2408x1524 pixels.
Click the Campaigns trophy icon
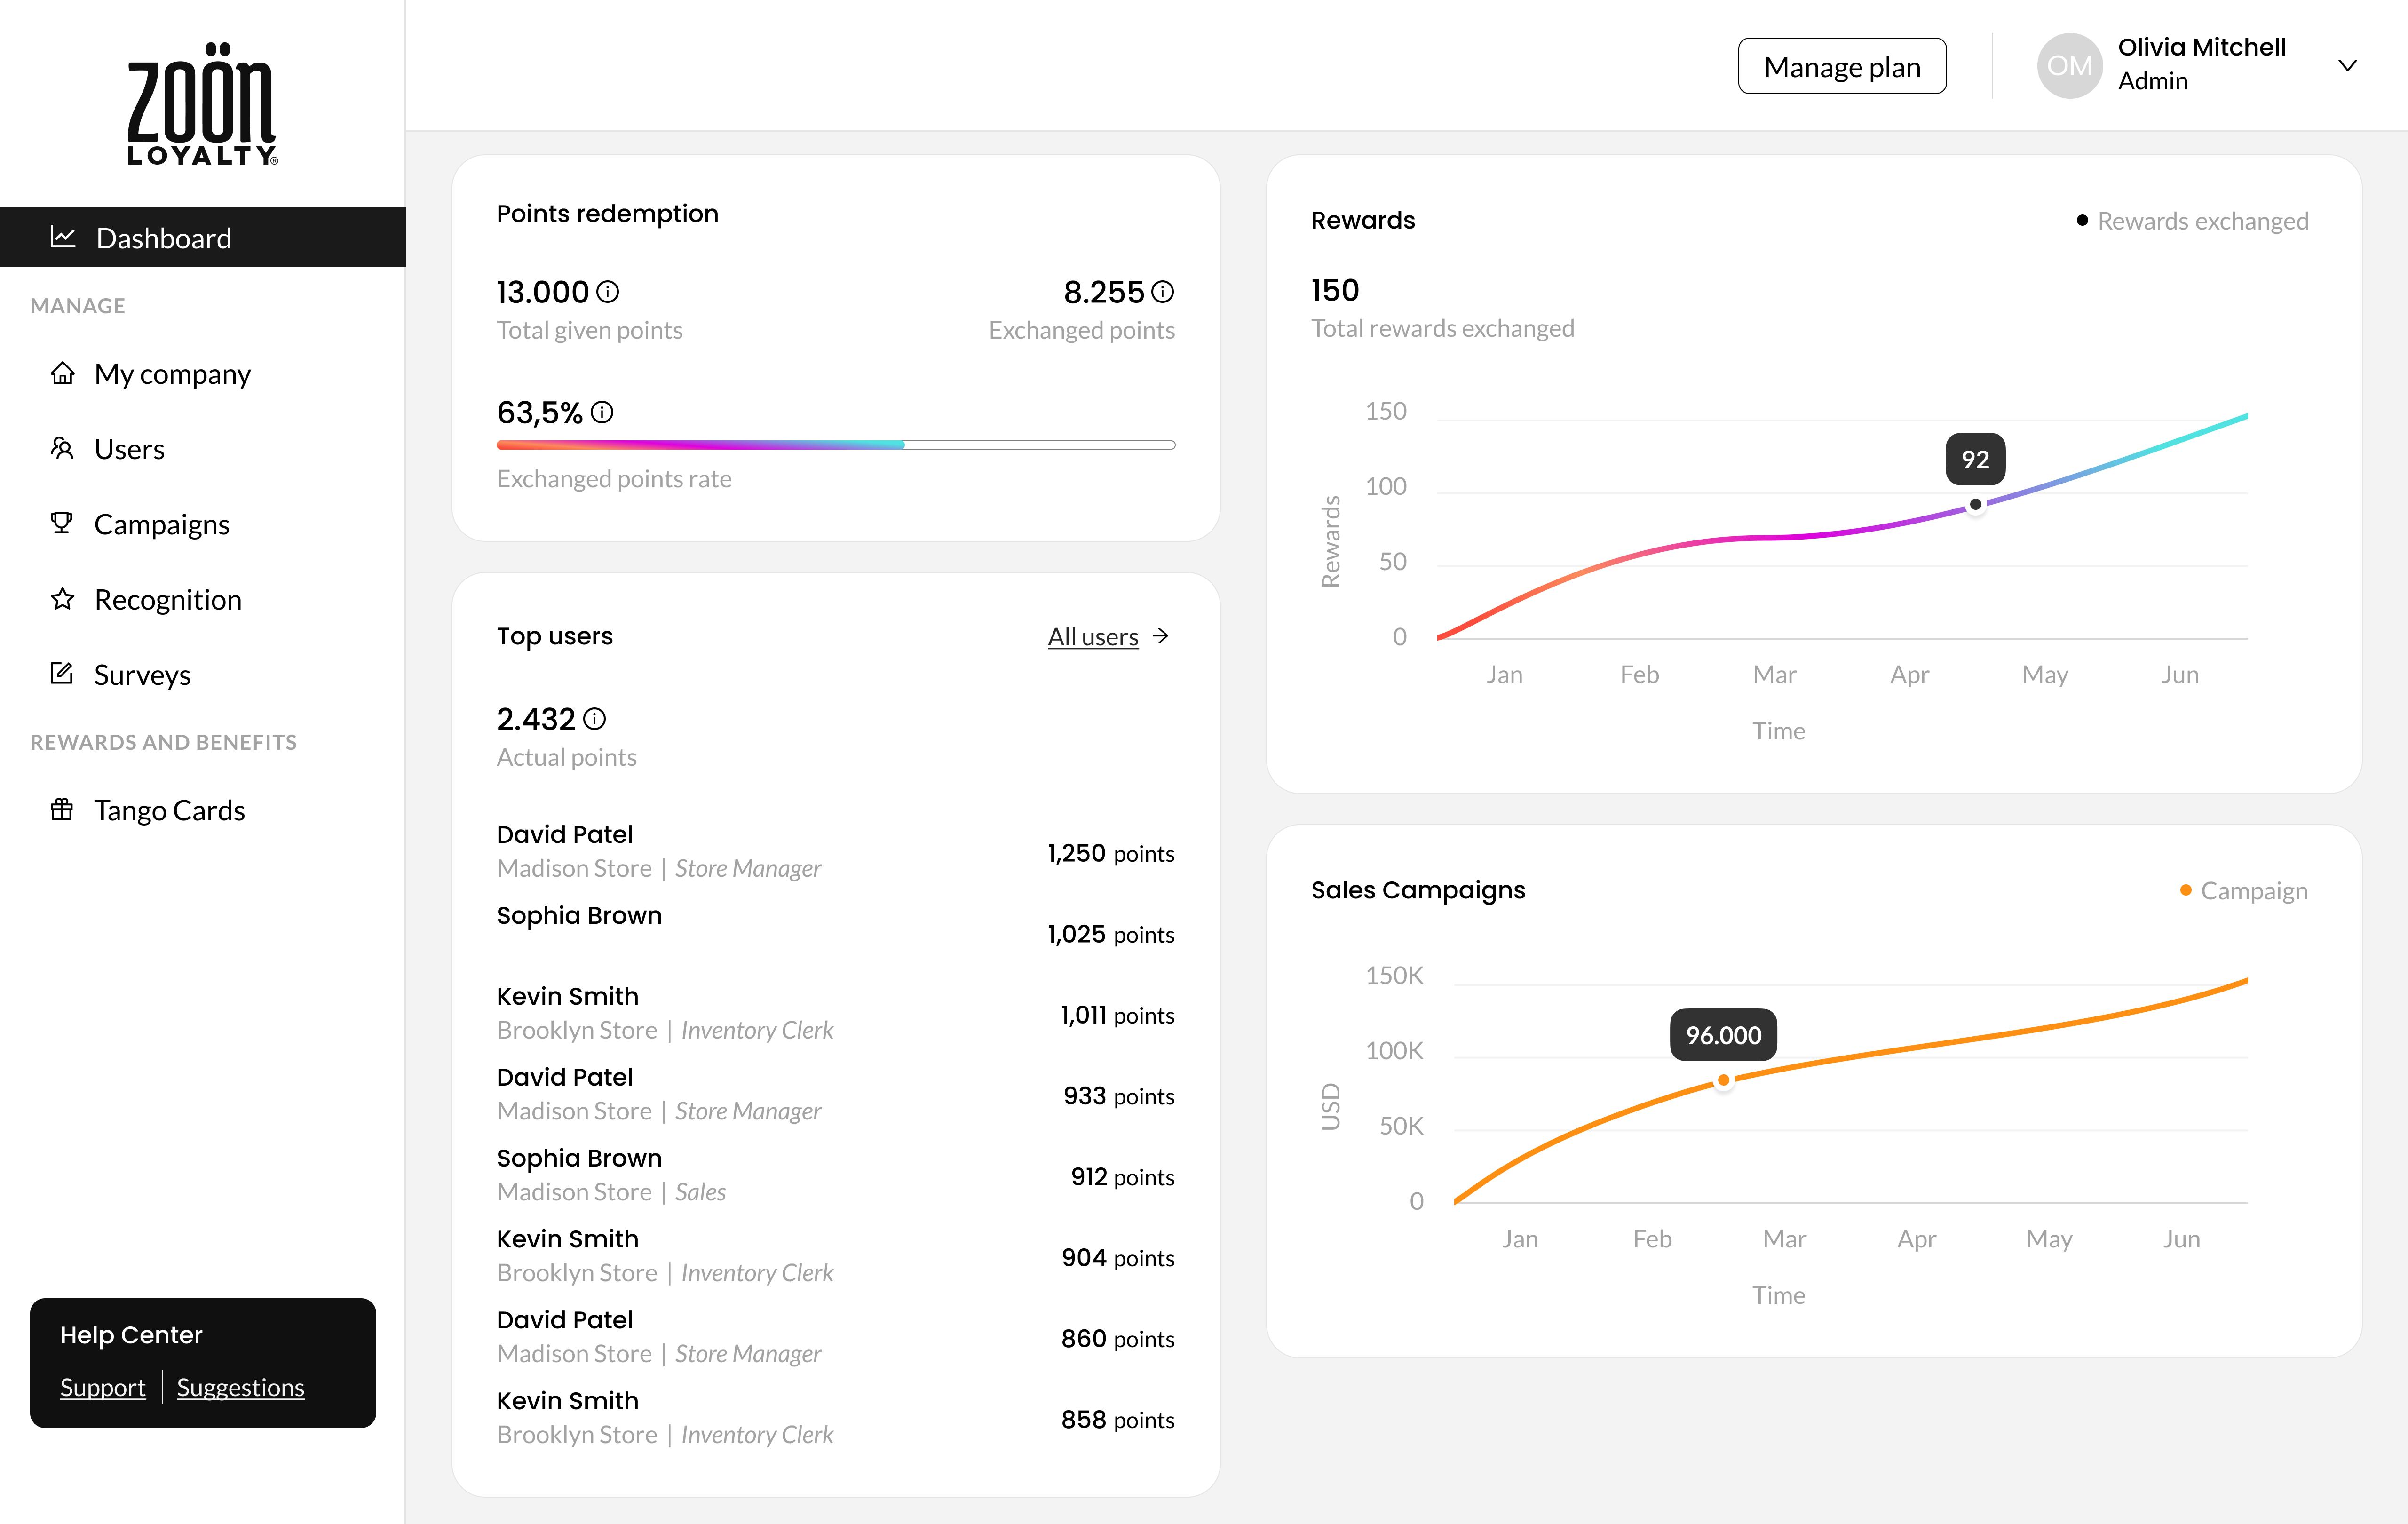(62, 523)
